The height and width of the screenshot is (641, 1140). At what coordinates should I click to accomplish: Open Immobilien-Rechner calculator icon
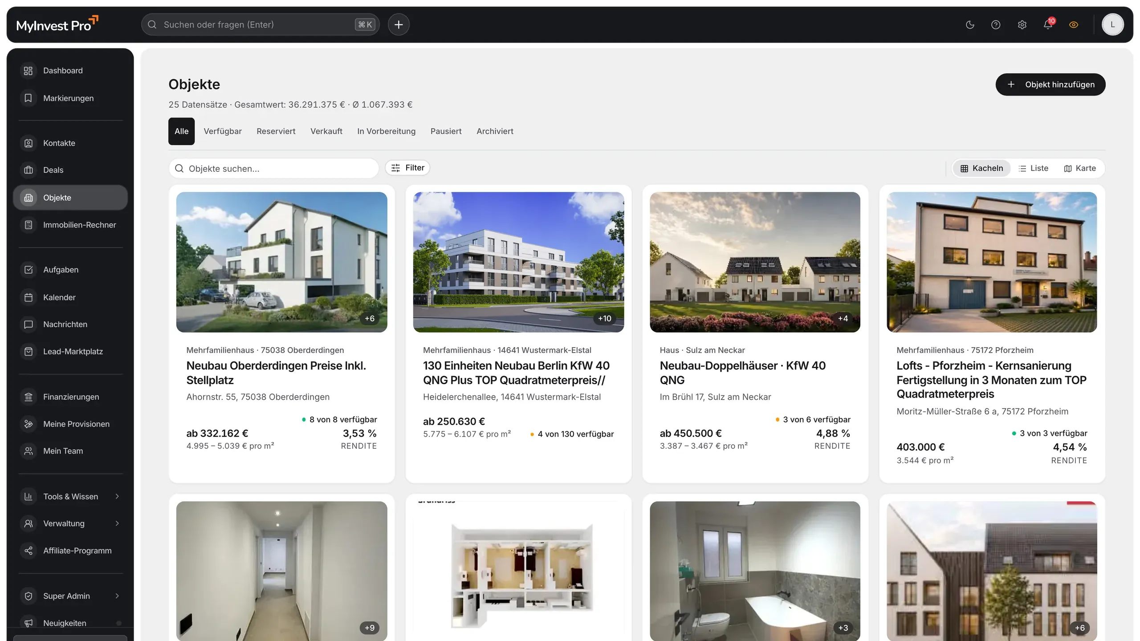28,225
